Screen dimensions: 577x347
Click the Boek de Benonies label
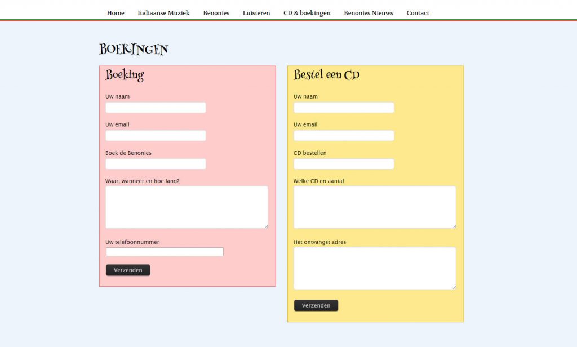tap(128, 153)
